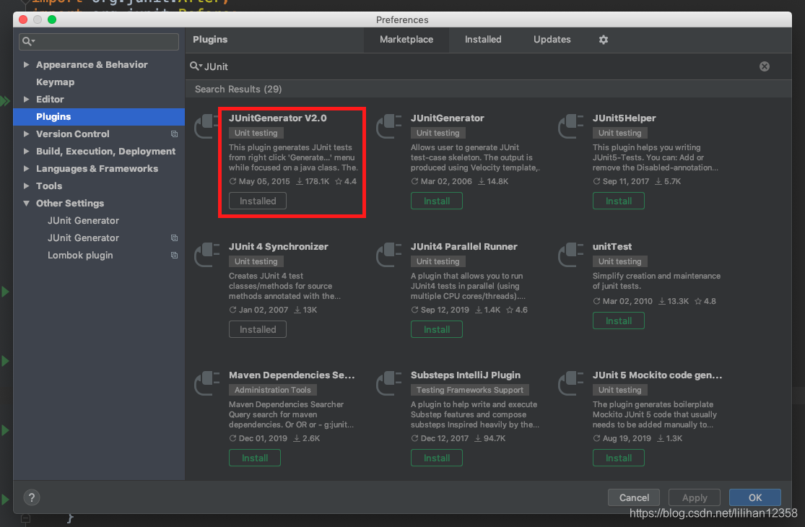Expand Appearance & Behavior settings

pos(26,65)
